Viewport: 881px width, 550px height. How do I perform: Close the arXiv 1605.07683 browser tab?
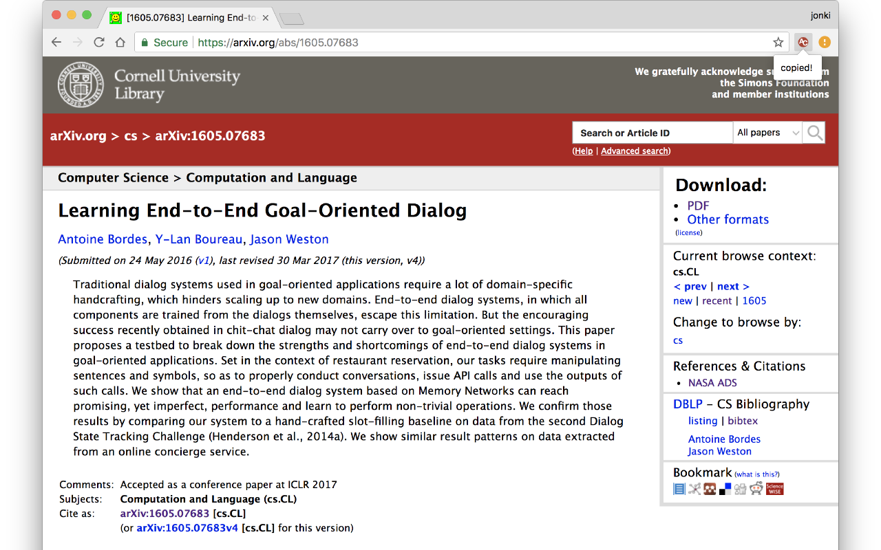click(x=266, y=18)
